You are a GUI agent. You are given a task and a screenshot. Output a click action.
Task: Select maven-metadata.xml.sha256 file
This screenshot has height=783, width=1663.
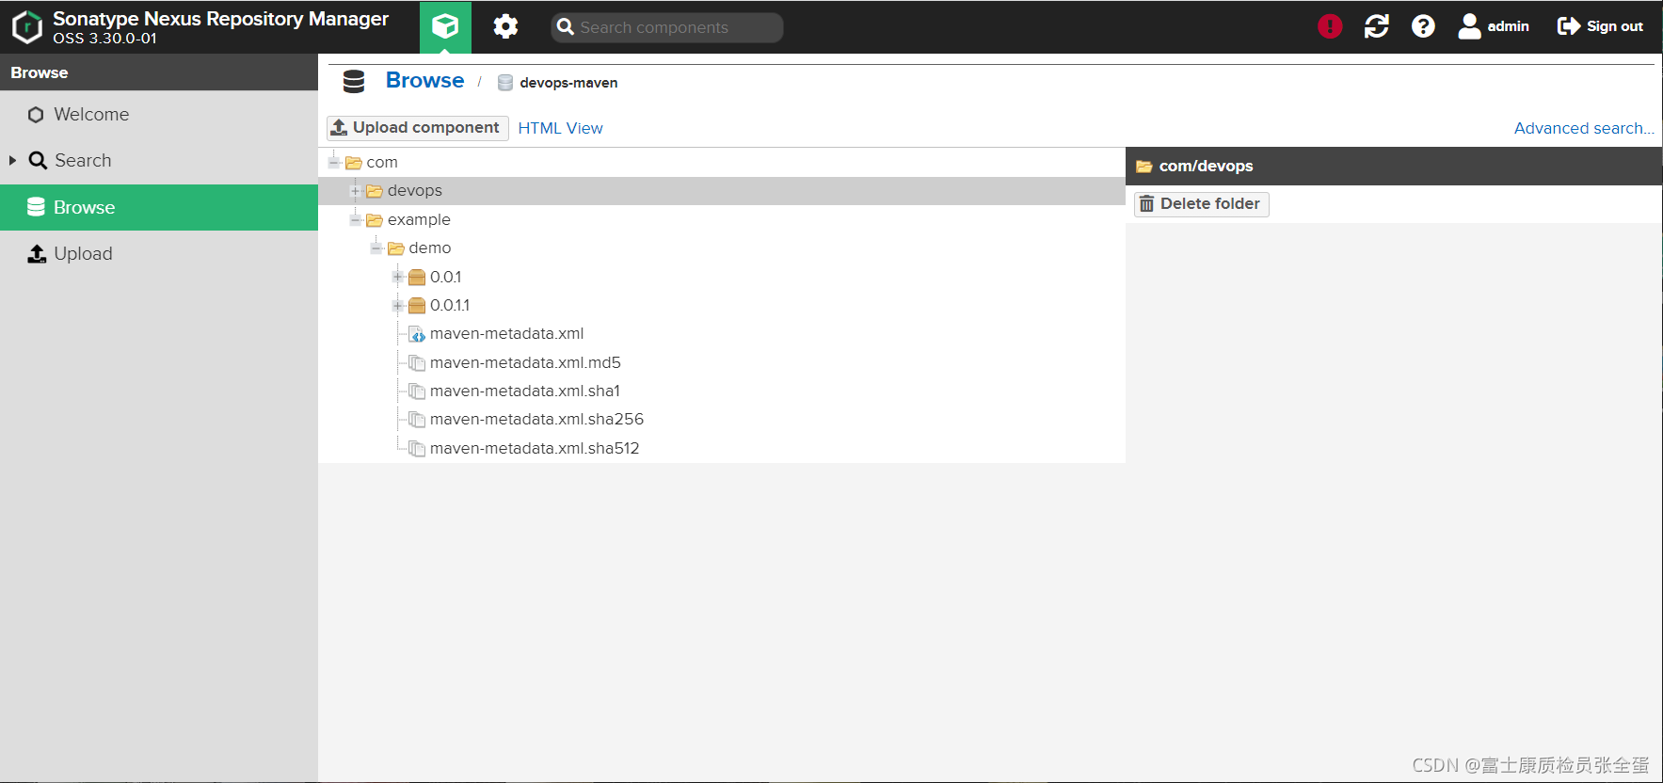tap(722, 419)
